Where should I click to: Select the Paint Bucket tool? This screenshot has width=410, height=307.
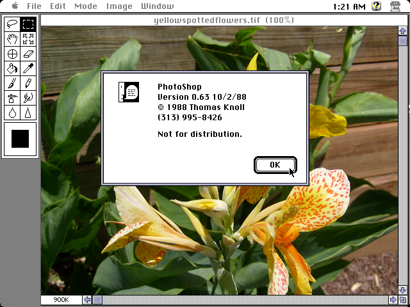(12, 69)
